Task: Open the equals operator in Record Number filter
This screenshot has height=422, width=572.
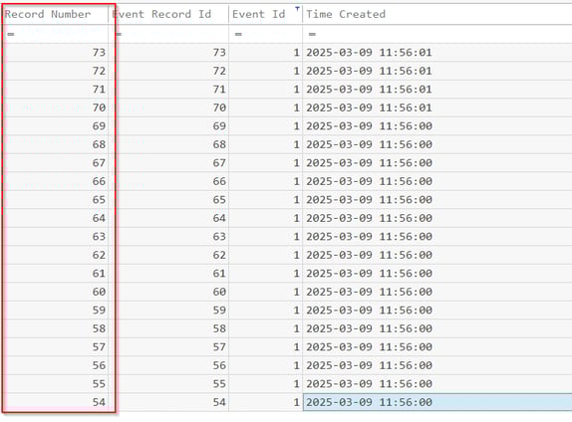Action: coord(11,34)
